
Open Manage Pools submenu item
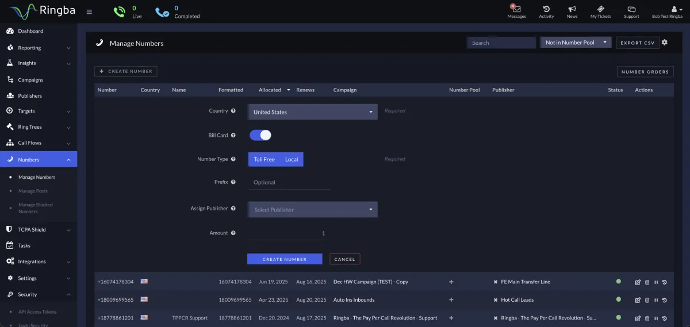(x=33, y=191)
